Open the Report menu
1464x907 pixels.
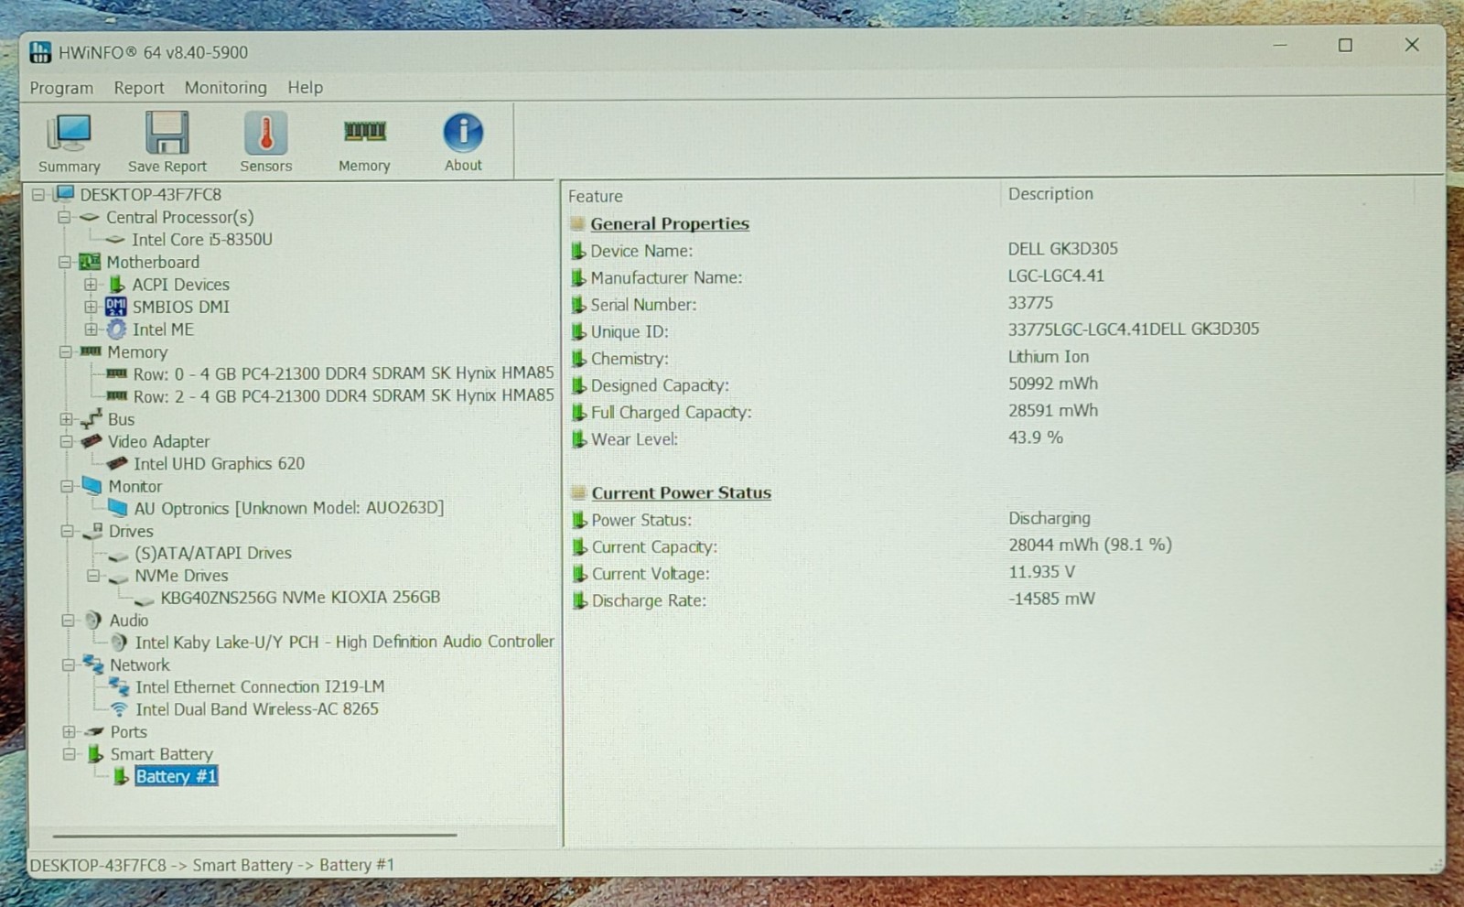[x=139, y=88]
